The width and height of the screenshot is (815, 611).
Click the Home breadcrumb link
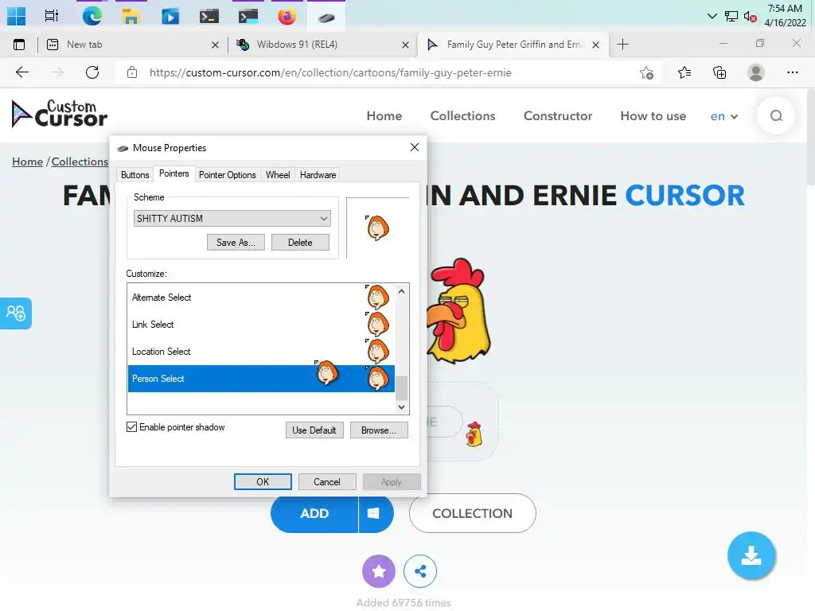(28, 162)
